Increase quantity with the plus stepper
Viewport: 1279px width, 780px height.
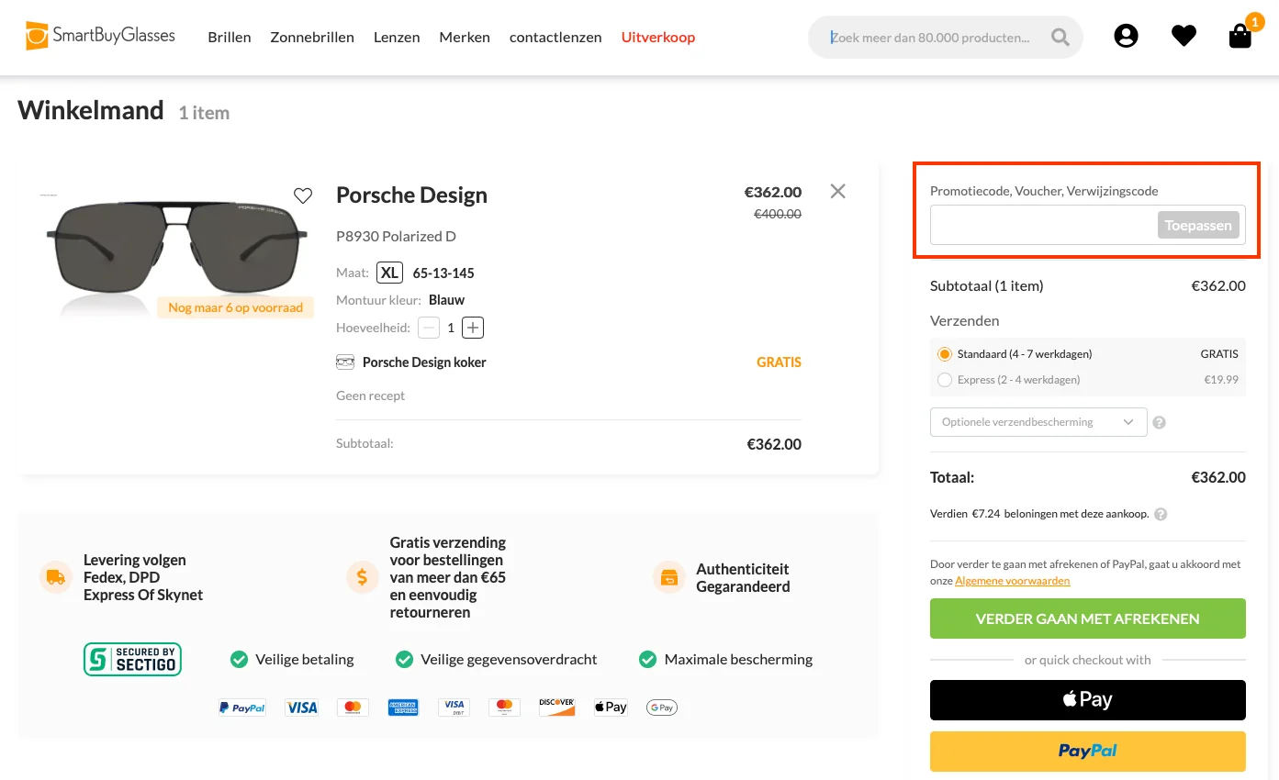pyautogui.click(x=472, y=328)
